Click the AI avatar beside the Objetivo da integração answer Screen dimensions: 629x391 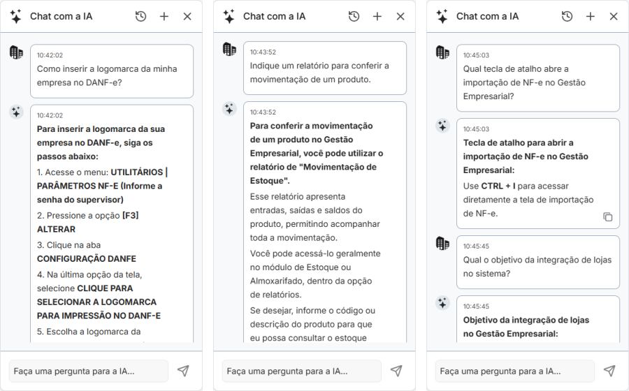(442, 303)
